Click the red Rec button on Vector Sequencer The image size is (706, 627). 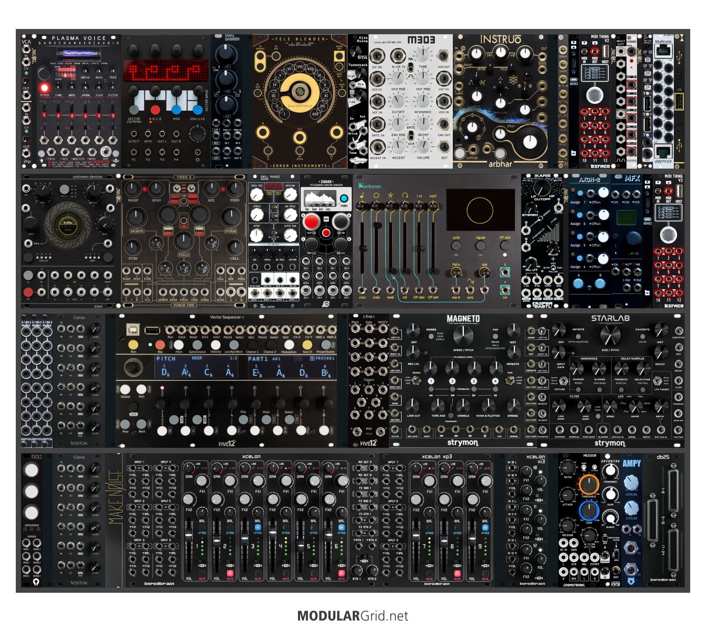160,345
